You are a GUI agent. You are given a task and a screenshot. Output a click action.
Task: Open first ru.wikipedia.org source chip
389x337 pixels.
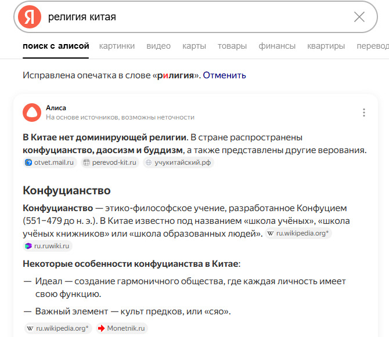[299, 233]
